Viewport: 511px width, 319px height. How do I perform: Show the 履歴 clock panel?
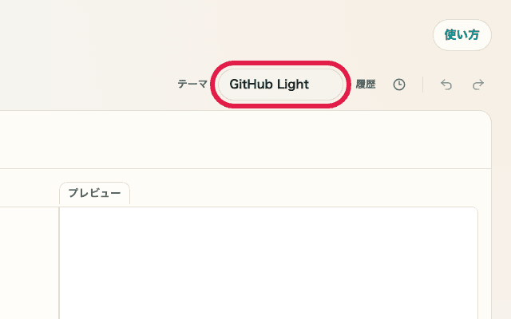(x=399, y=85)
